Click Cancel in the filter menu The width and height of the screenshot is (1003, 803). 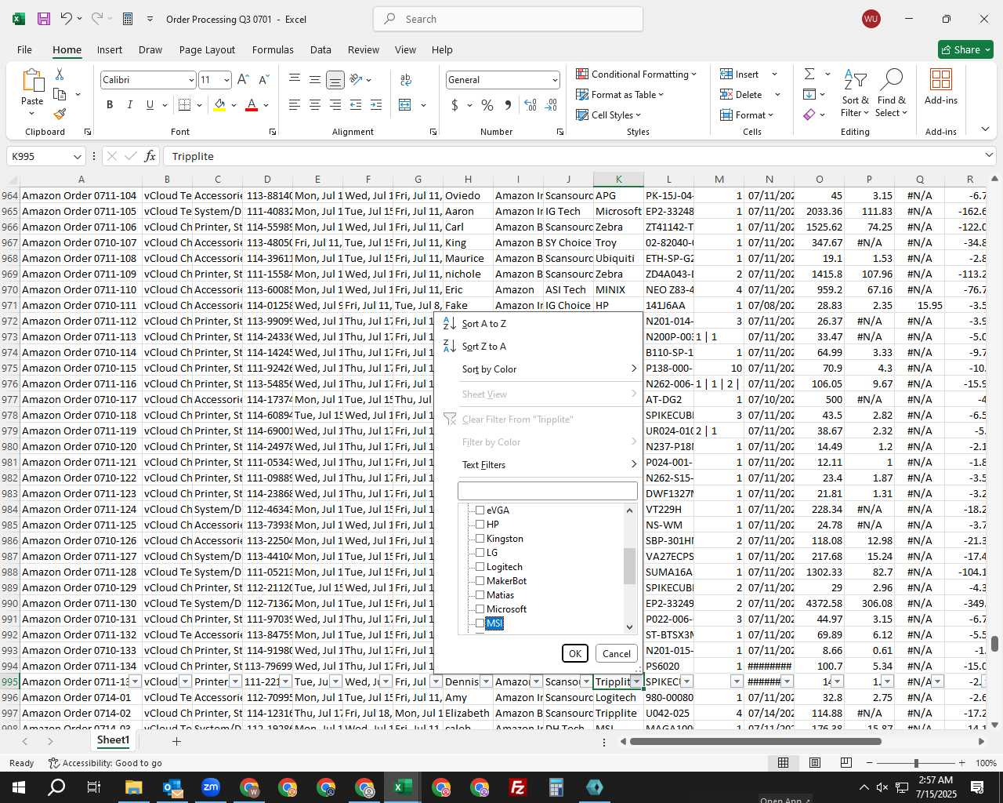(617, 653)
